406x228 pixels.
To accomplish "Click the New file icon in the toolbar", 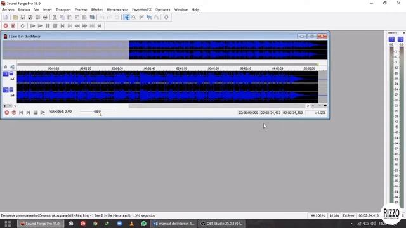I will click(x=6, y=17).
